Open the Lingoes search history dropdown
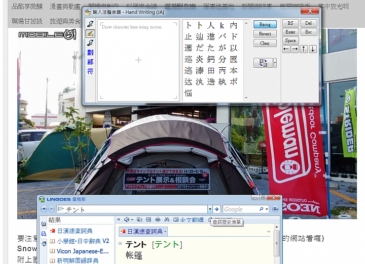The height and width of the screenshot is (264, 365). pyautogui.click(x=210, y=209)
